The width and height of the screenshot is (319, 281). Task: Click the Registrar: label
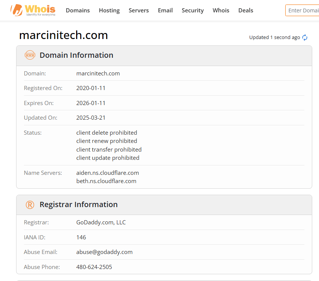[x=36, y=222]
